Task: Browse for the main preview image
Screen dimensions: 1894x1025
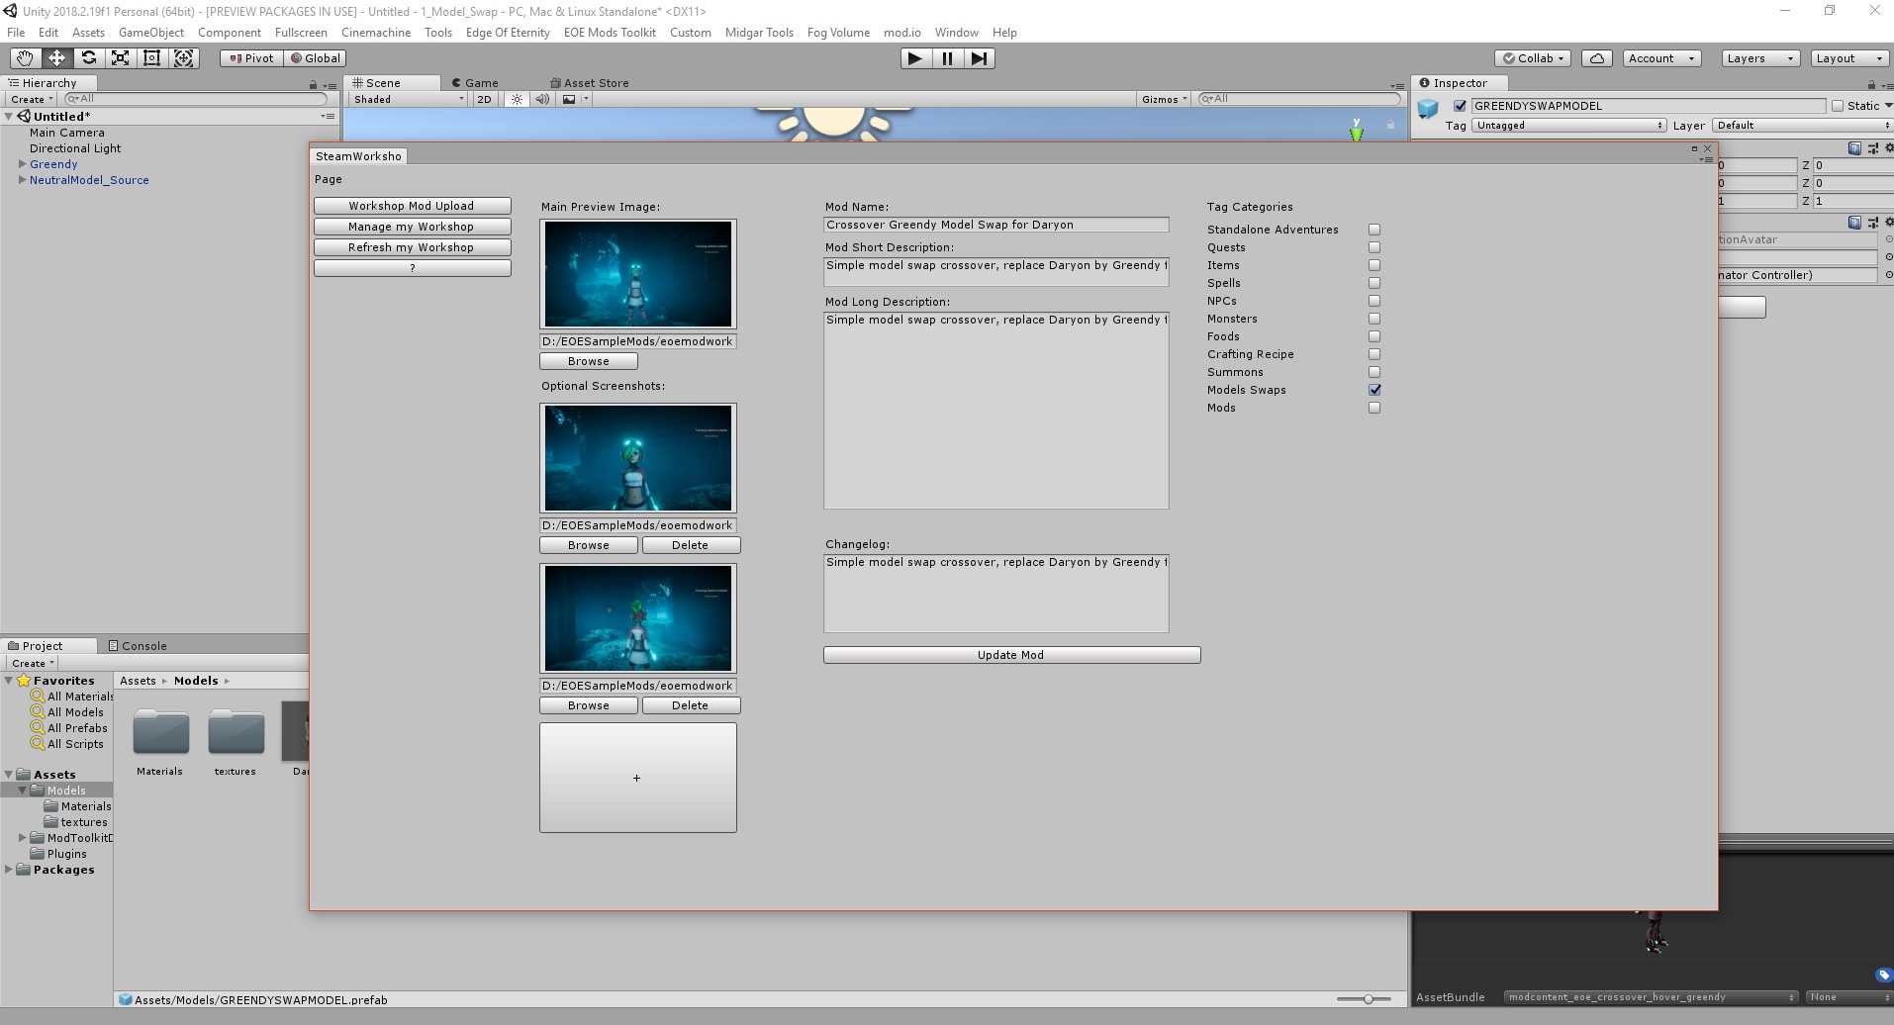Action: [589, 361]
